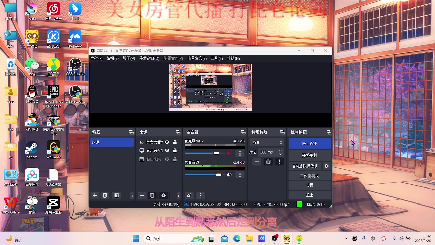Add a new source with plus icon
Image resolution: width=435 pixels, height=245 pixels.
pyautogui.click(x=142, y=195)
